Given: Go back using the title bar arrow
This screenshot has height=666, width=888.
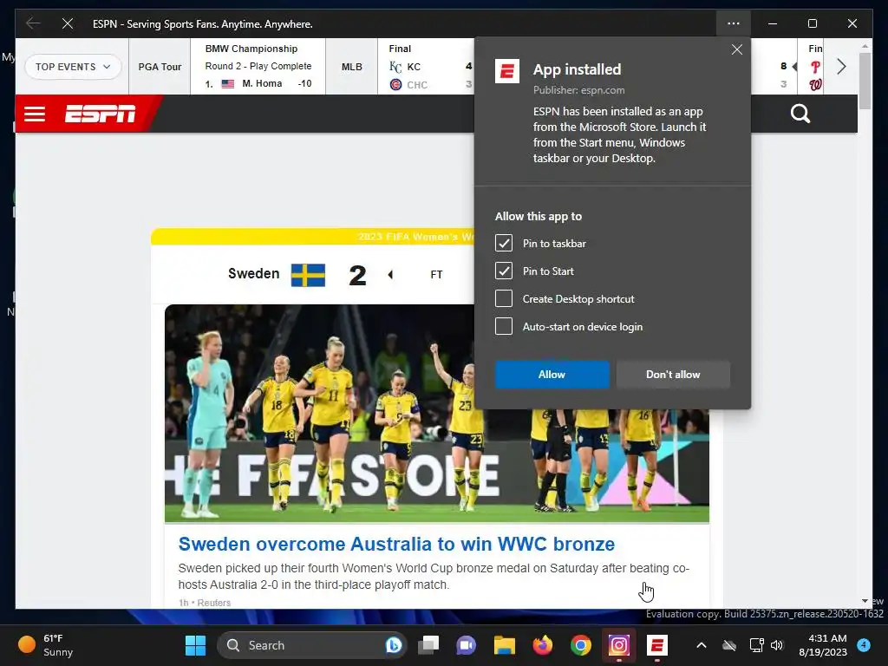Looking at the screenshot, I should [34, 23].
